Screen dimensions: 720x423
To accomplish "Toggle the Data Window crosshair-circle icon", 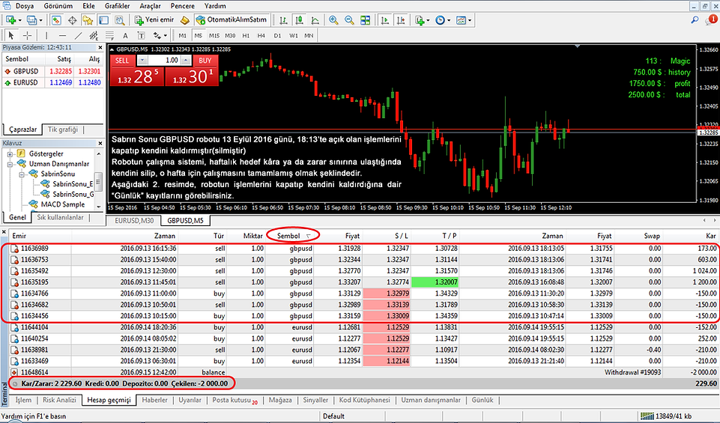I will point(72,20).
